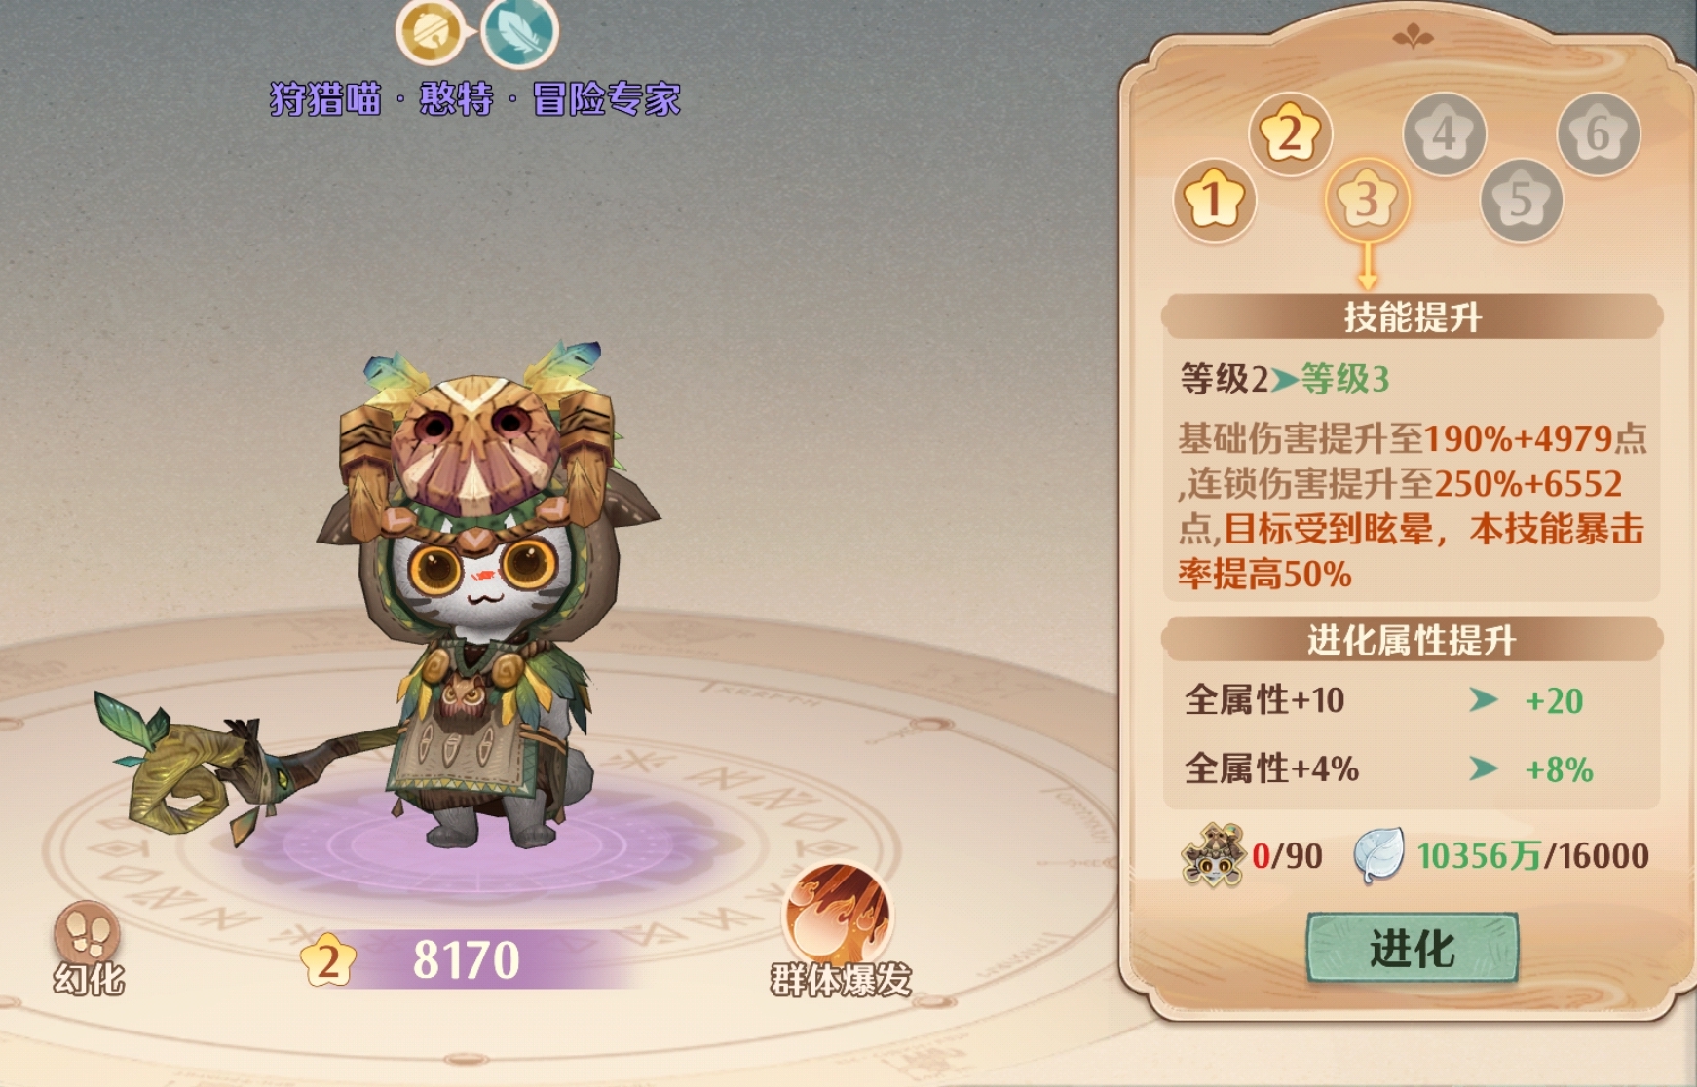Click the 进化属性提升 section header

point(1412,640)
